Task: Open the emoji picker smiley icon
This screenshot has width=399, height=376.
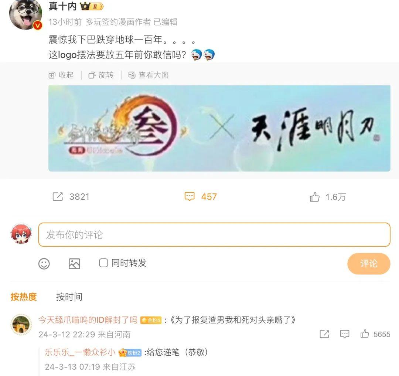Action: tap(44, 264)
